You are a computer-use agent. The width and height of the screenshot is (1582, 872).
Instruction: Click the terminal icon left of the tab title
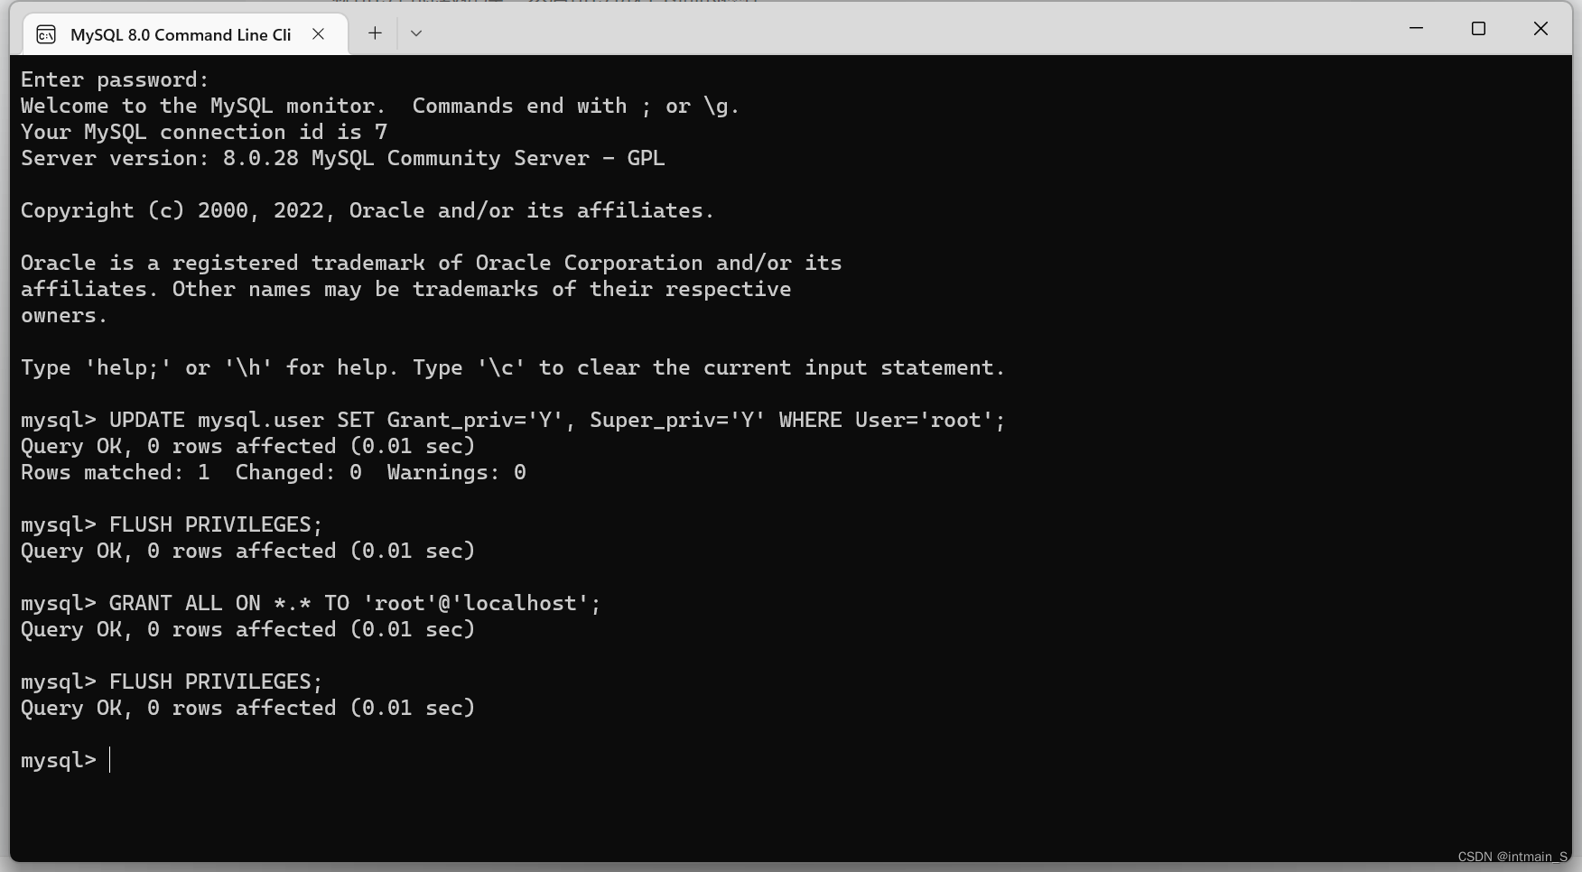coord(45,33)
